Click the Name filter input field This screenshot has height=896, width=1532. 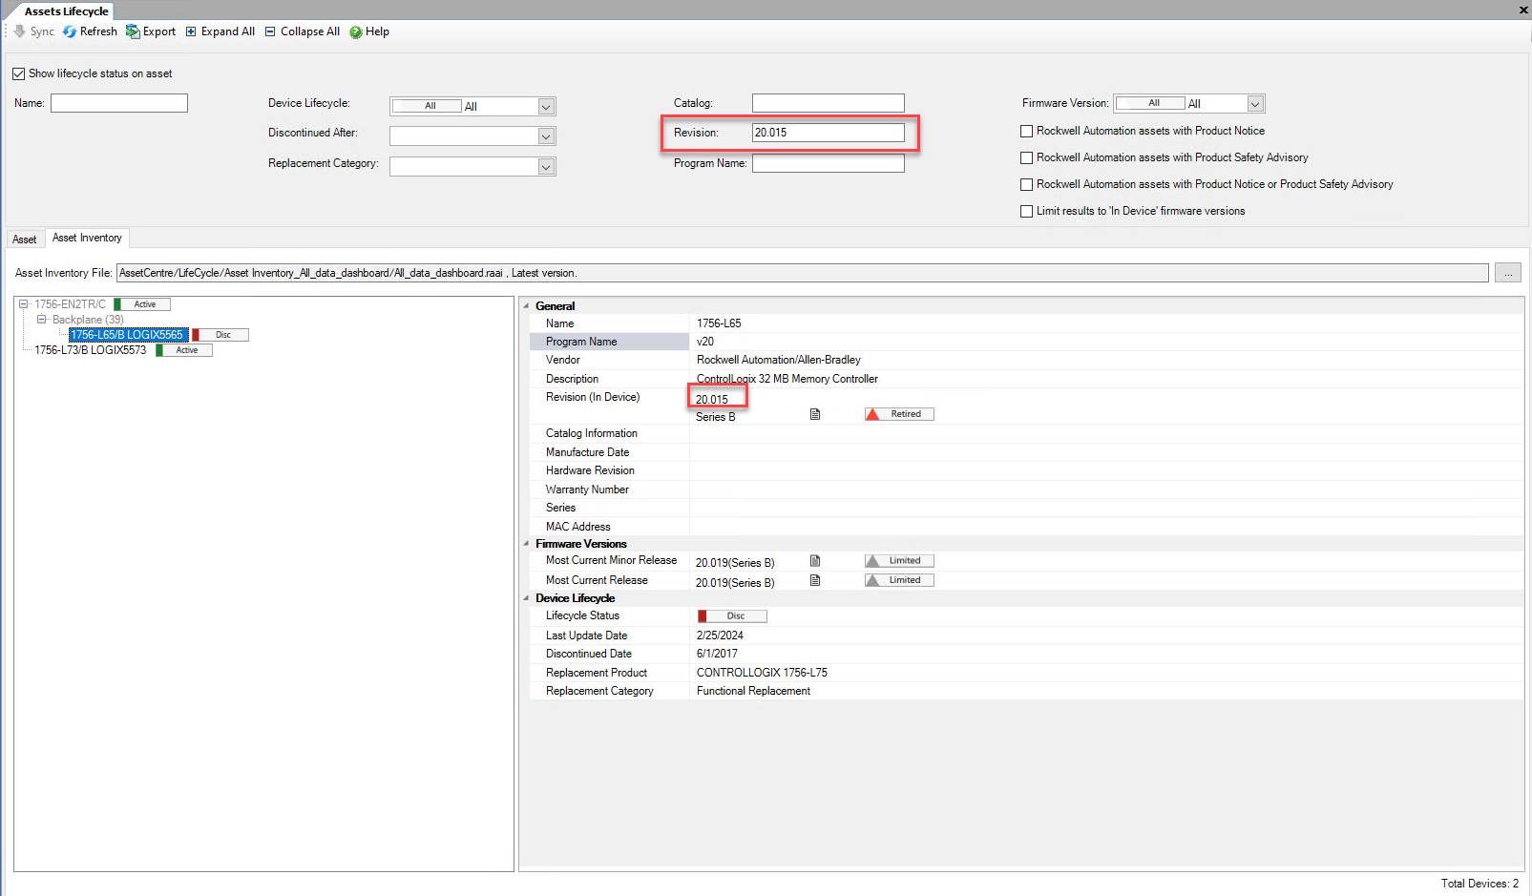point(119,103)
